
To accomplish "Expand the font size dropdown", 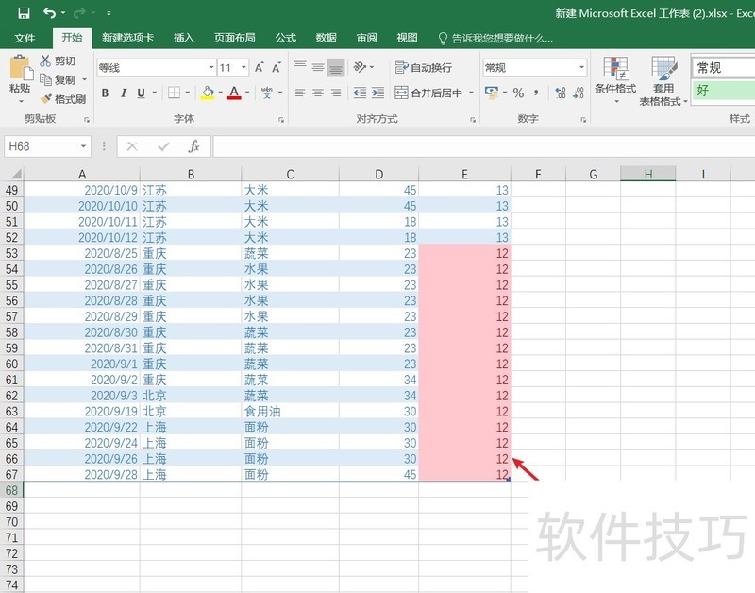I will (x=244, y=68).
